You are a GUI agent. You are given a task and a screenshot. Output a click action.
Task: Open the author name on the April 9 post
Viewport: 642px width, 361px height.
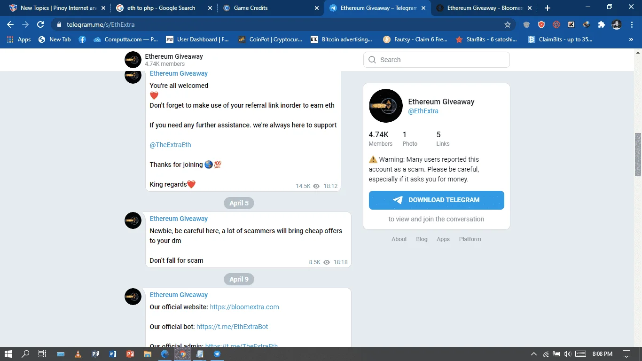pos(179,295)
